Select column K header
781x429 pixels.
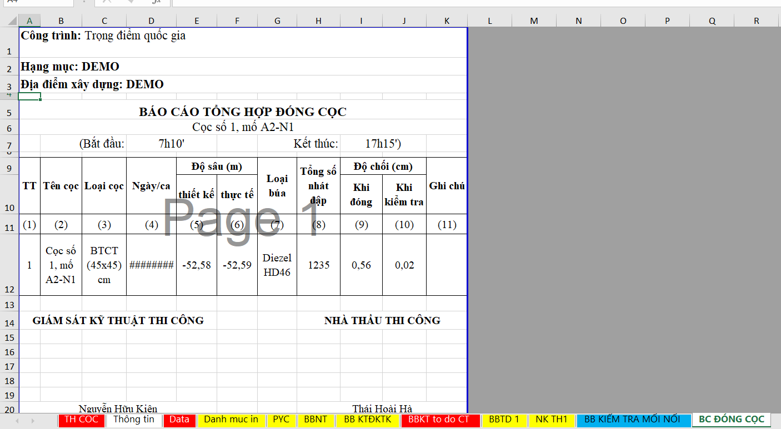click(447, 21)
